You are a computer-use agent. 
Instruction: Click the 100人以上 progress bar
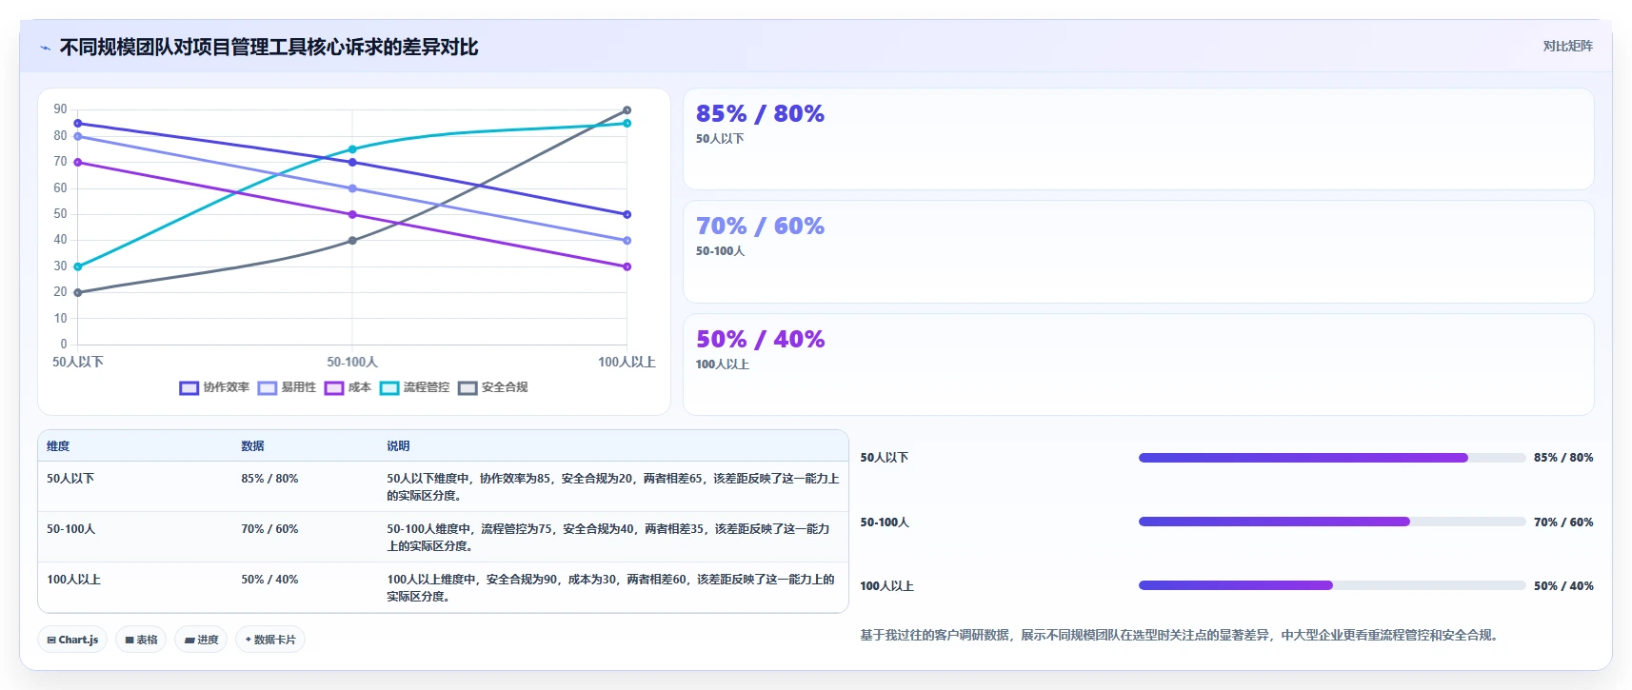(1332, 585)
